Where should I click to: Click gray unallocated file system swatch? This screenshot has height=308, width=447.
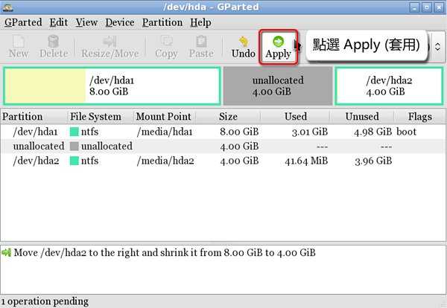(x=74, y=147)
